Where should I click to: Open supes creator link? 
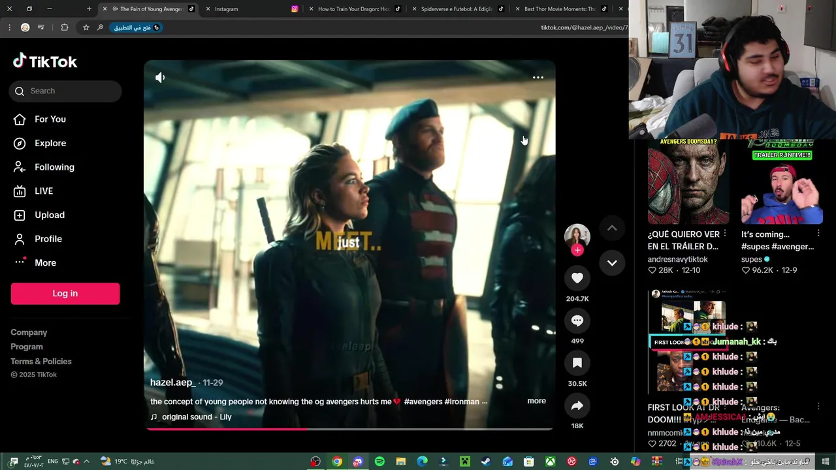752,259
